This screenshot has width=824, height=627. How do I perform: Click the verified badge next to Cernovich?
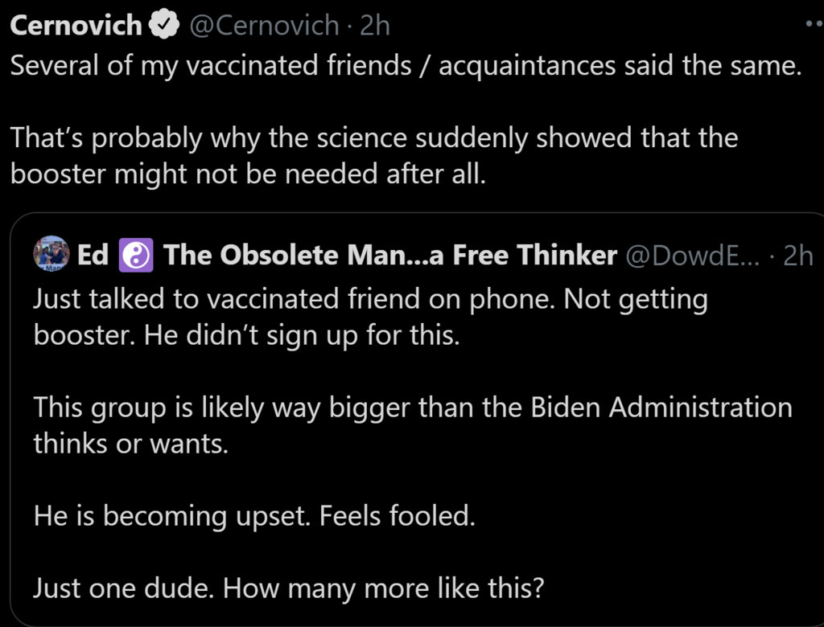click(x=164, y=26)
